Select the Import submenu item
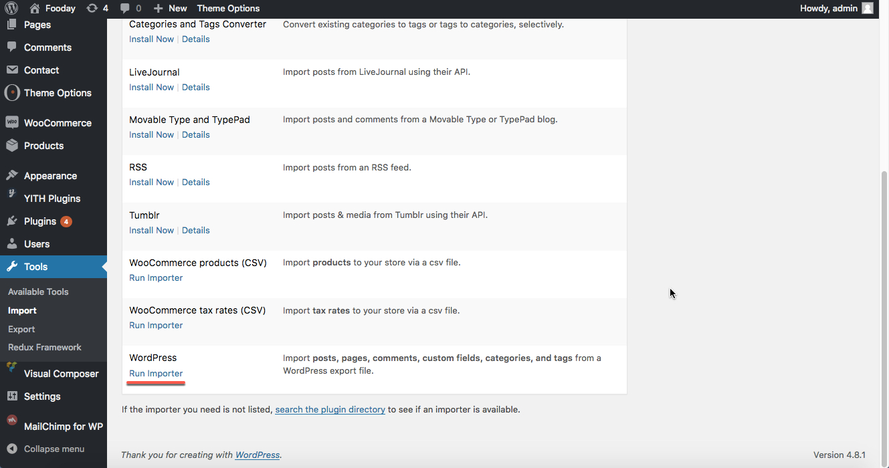Image resolution: width=889 pixels, height=468 pixels. (x=22, y=310)
